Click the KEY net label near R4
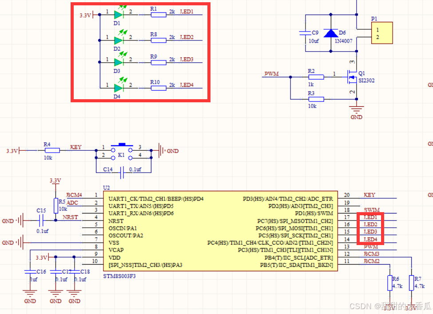The height and width of the screenshot is (314, 433). click(x=75, y=147)
